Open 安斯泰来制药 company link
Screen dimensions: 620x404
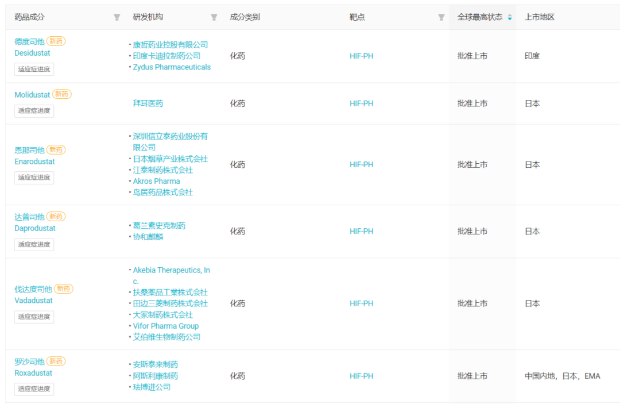(156, 364)
